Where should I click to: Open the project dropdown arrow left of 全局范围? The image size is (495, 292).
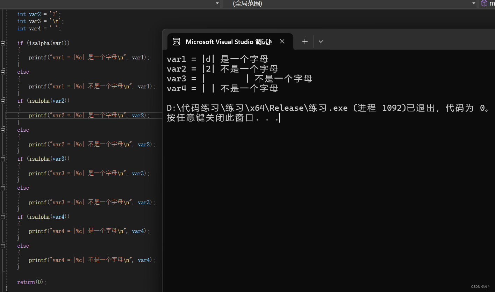point(217,3)
